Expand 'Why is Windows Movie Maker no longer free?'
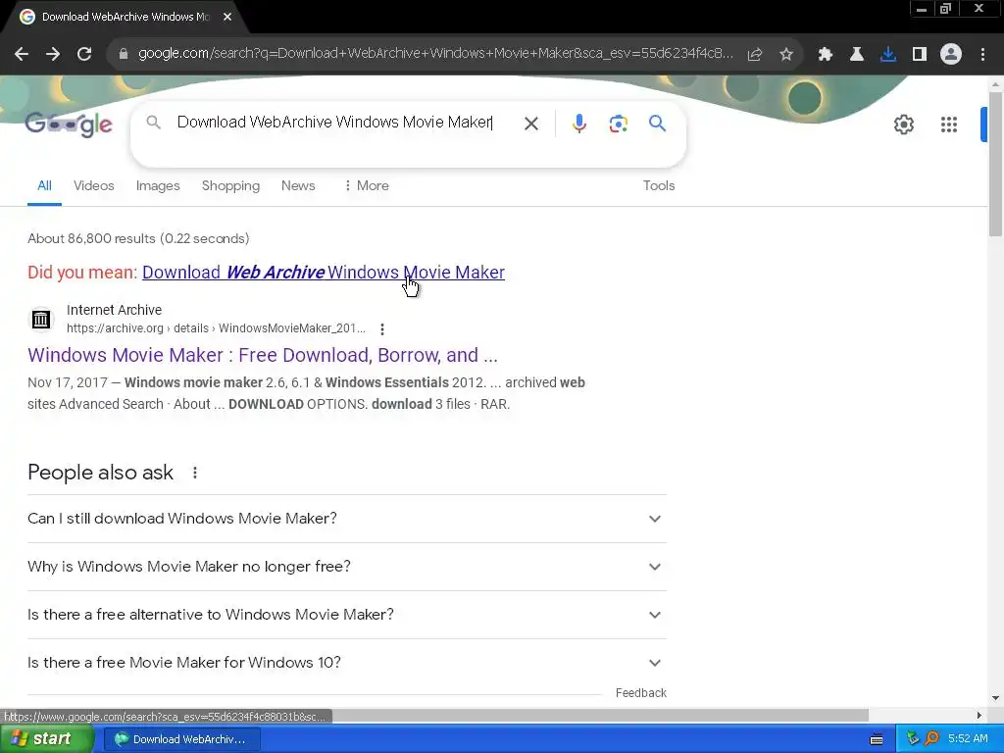 (x=346, y=567)
